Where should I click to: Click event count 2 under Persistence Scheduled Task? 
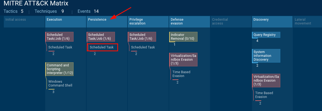click(x=95, y=54)
